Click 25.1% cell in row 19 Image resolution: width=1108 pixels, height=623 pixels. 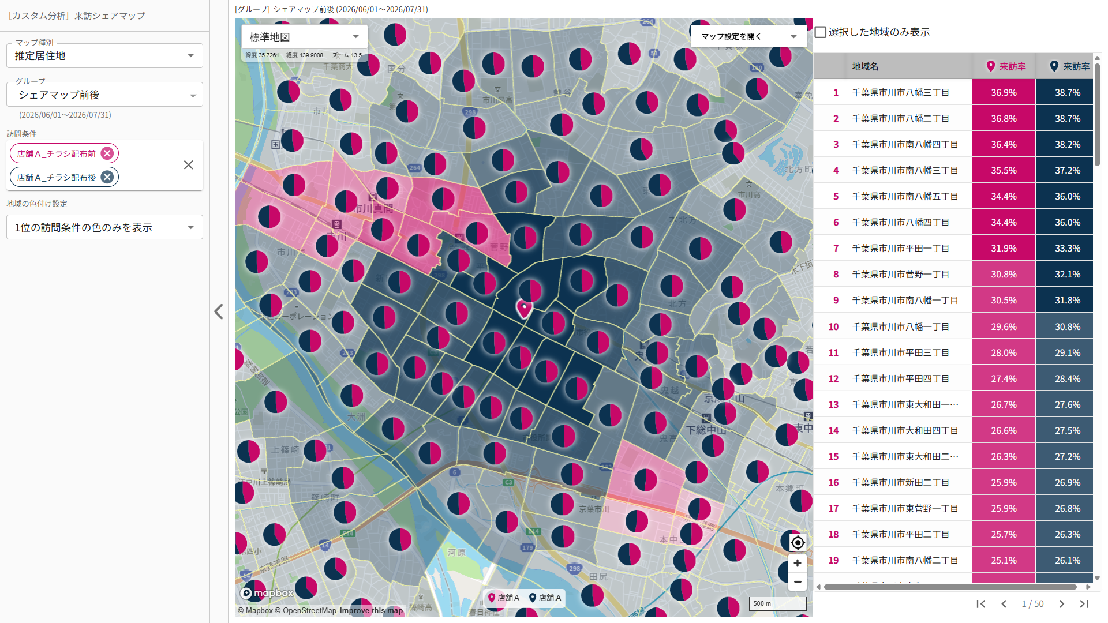[x=1004, y=560]
